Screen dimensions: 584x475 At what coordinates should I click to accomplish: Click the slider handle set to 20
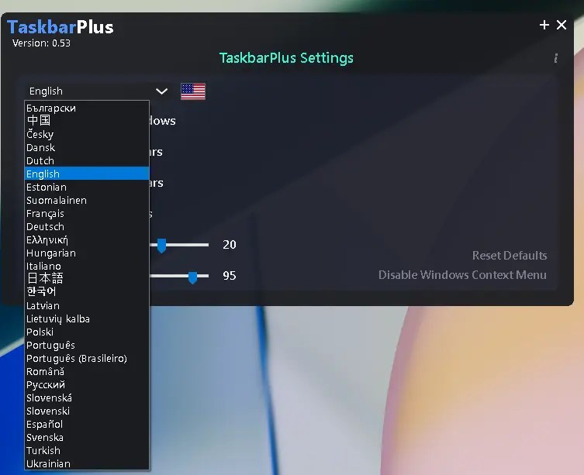pyautogui.click(x=161, y=246)
